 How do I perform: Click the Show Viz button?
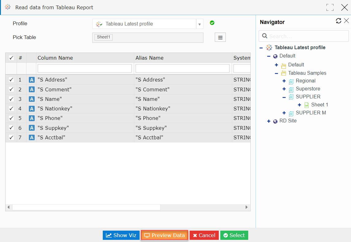[x=121, y=235]
